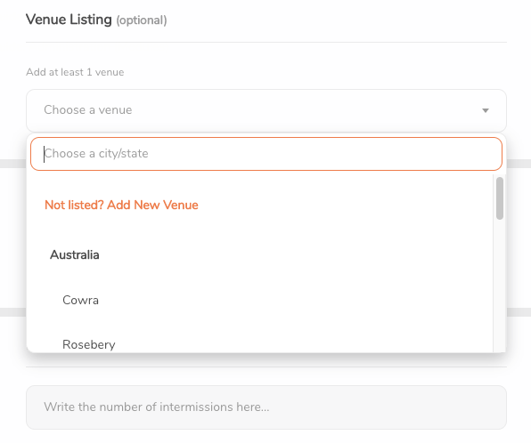Viewport: 531px width, 443px height.
Task: Click the blank space right of Cowra
Action: click(295, 300)
